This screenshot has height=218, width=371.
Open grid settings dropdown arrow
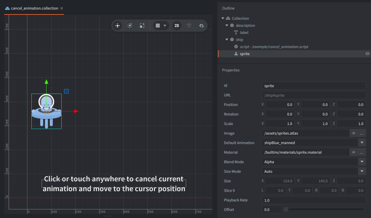tap(165, 26)
